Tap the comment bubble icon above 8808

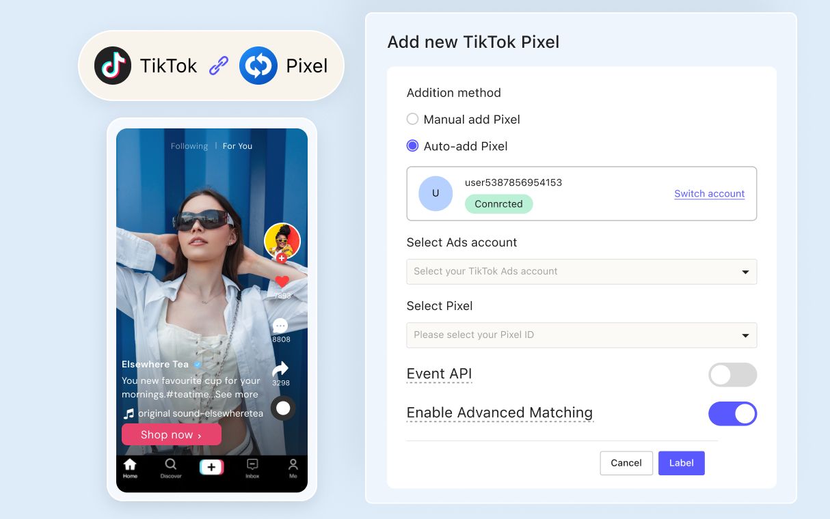click(280, 326)
